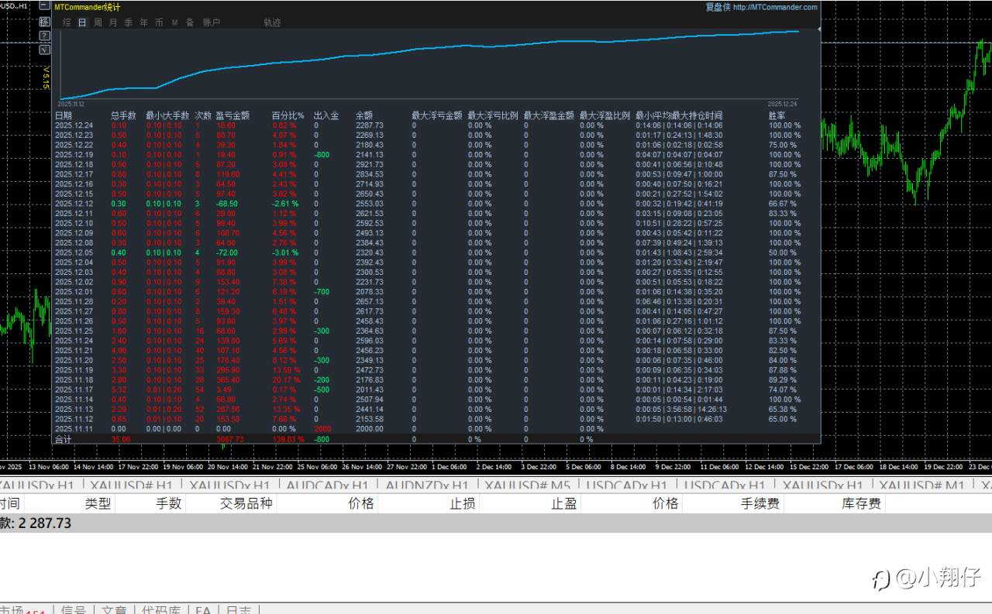
Task: Click the checkmark icon below help
Action: pyautogui.click(x=44, y=50)
